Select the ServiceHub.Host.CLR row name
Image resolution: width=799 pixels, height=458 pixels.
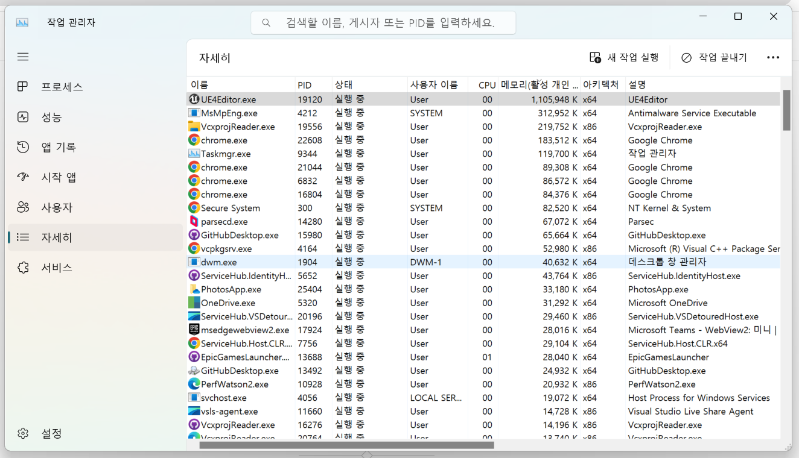click(x=246, y=343)
